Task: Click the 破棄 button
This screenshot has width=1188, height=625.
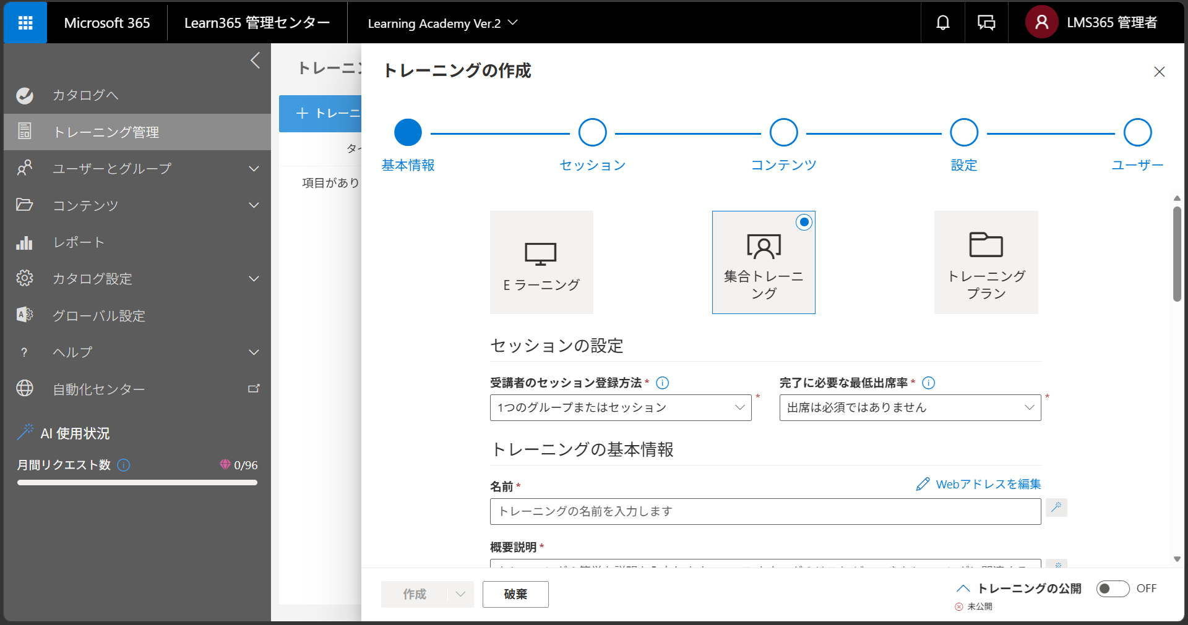Action: [515, 594]
